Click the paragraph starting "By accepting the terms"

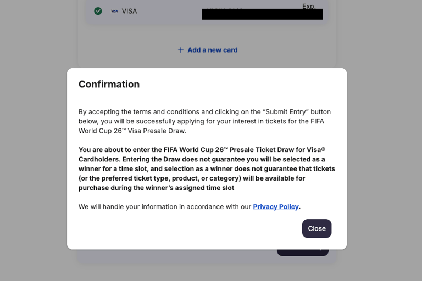[x=204, y=121]
